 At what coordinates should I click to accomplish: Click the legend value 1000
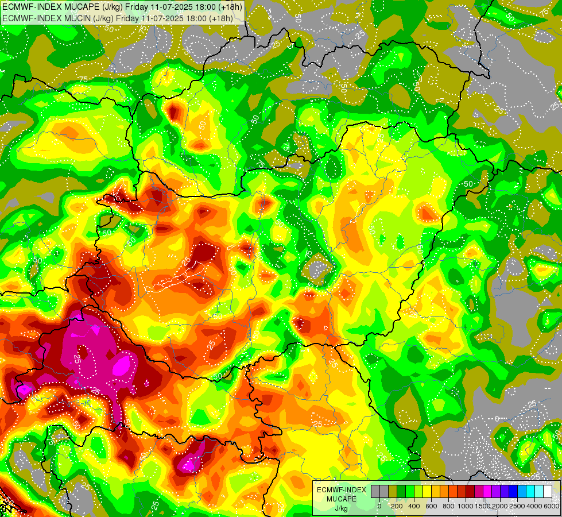pos(466,506)
